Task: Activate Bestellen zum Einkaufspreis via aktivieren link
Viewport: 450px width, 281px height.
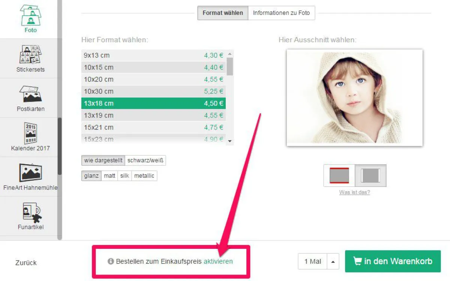Action: [x=218, y=262]
